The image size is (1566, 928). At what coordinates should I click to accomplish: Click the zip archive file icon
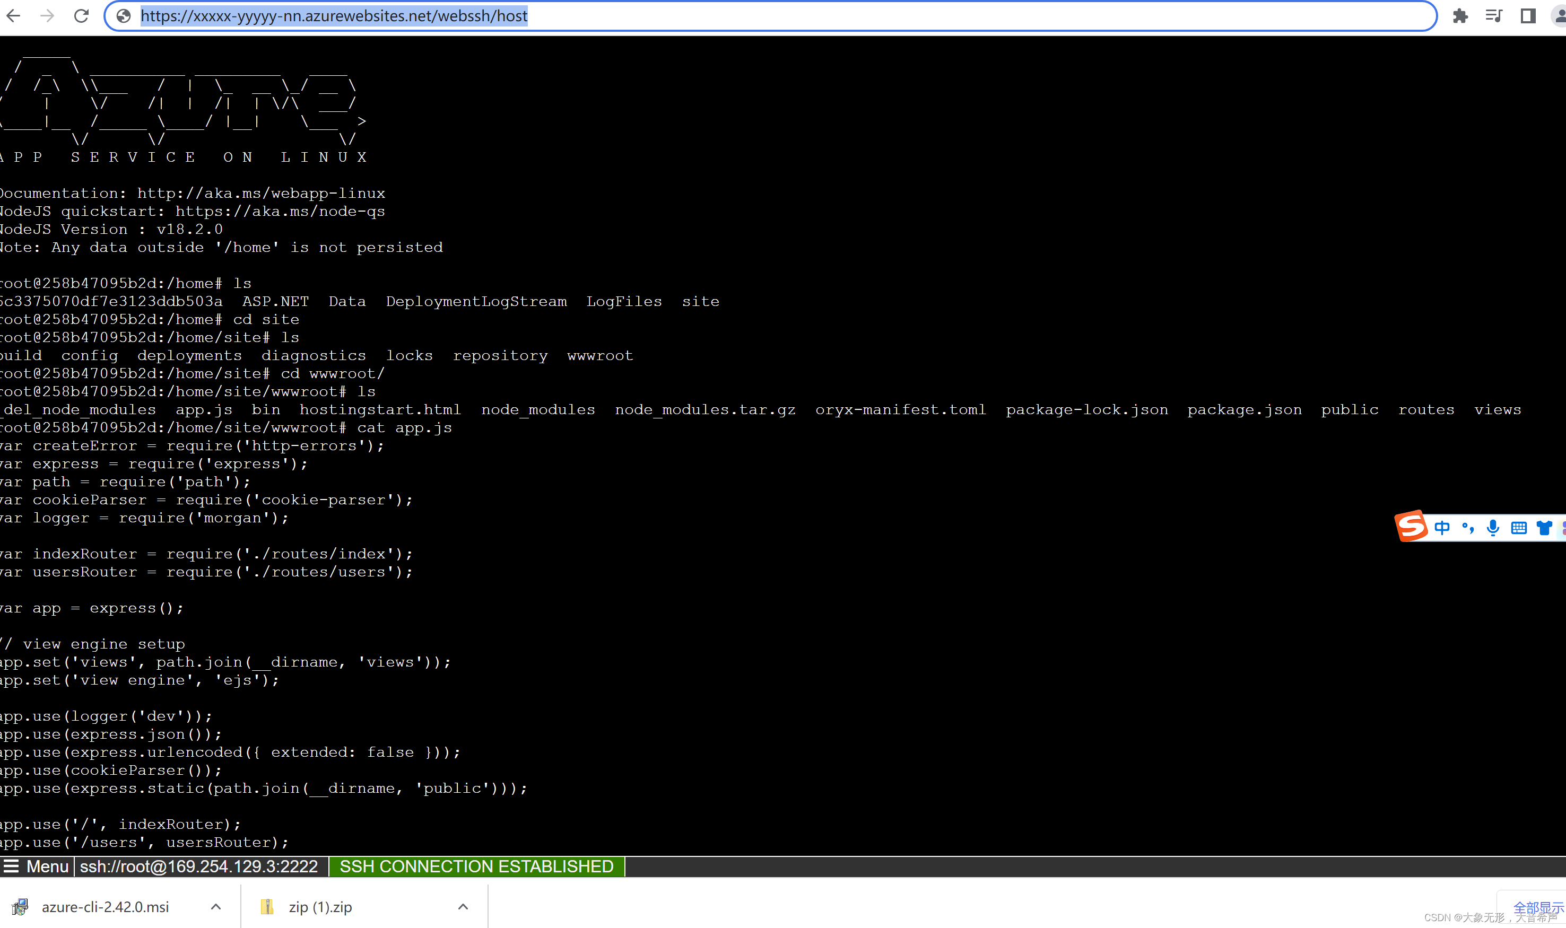click(x=267, y=907)
